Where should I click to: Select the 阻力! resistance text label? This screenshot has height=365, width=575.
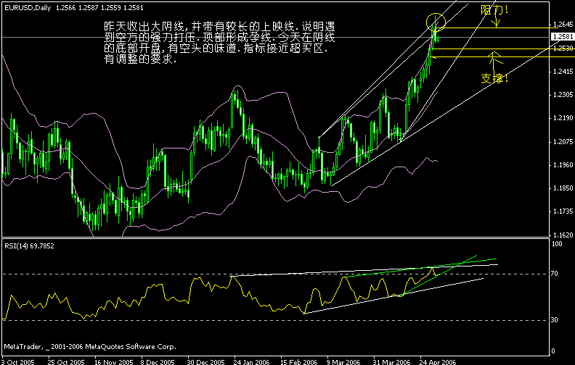(494, 9)
